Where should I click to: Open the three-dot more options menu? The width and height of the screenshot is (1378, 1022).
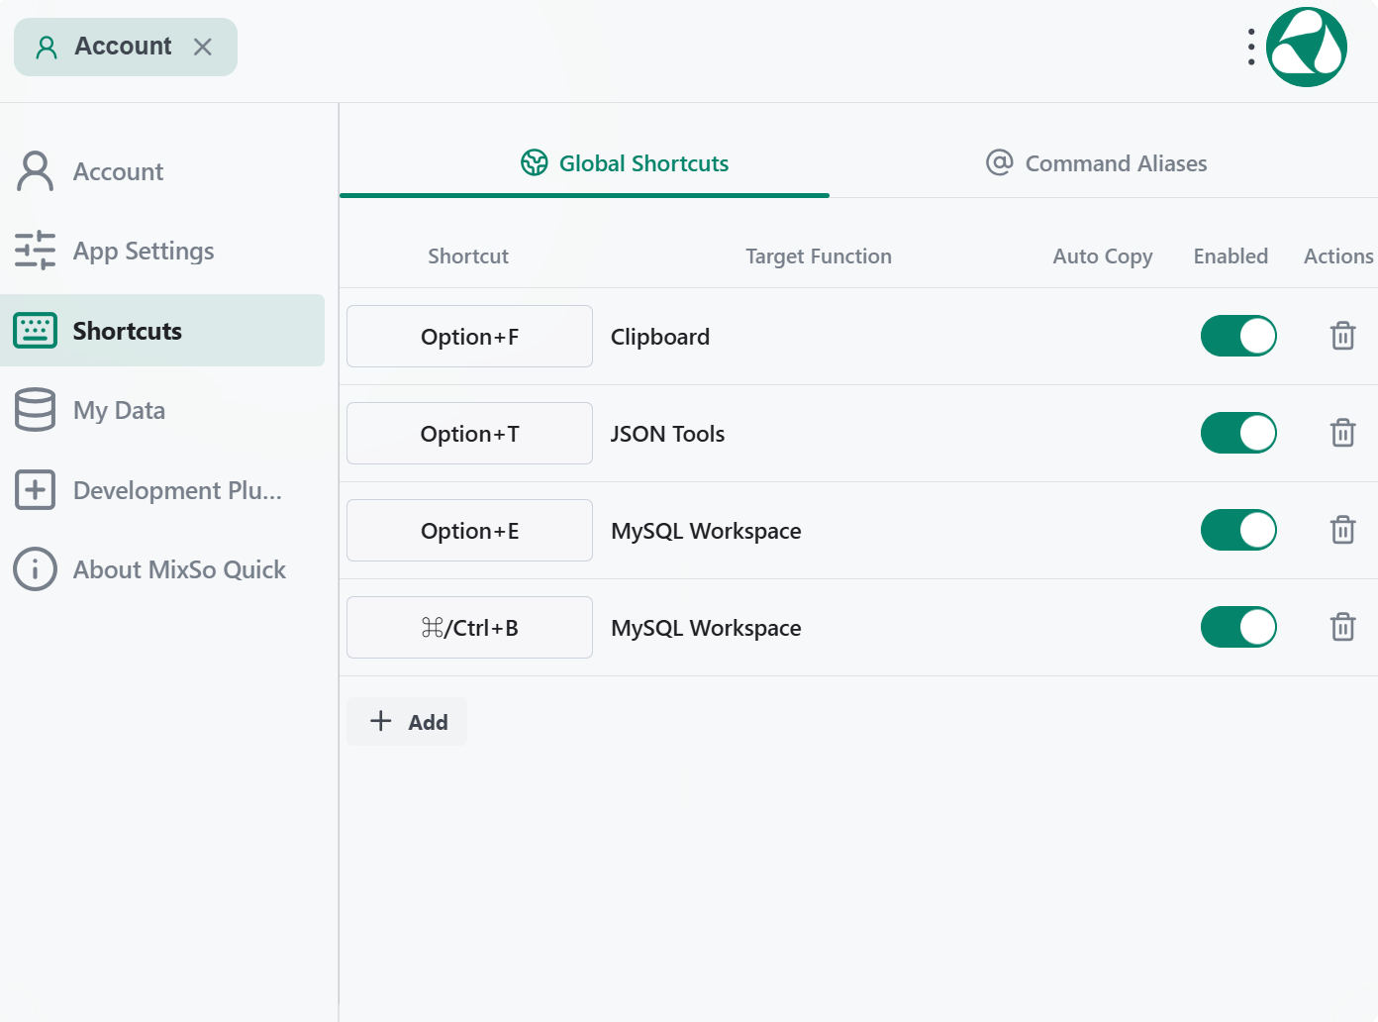pos(1251,47)
